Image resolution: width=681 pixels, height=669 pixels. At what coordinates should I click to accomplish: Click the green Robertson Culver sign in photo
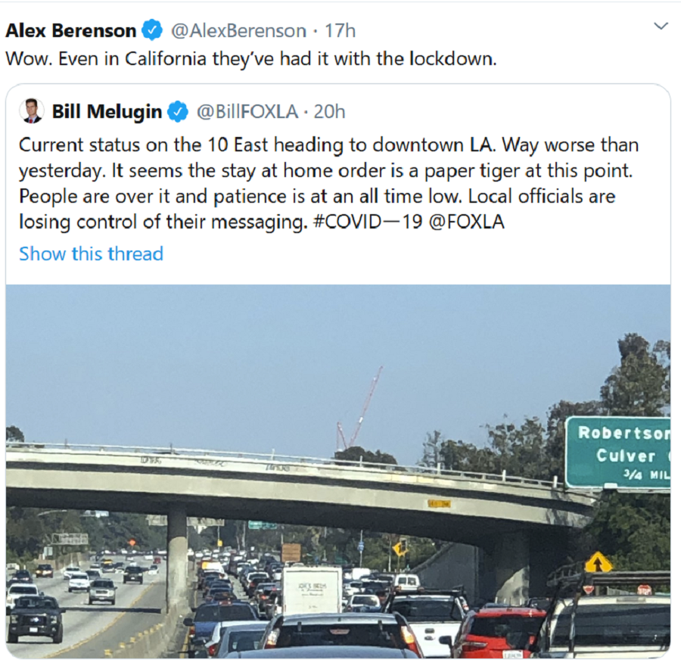(x=617, y=453)
